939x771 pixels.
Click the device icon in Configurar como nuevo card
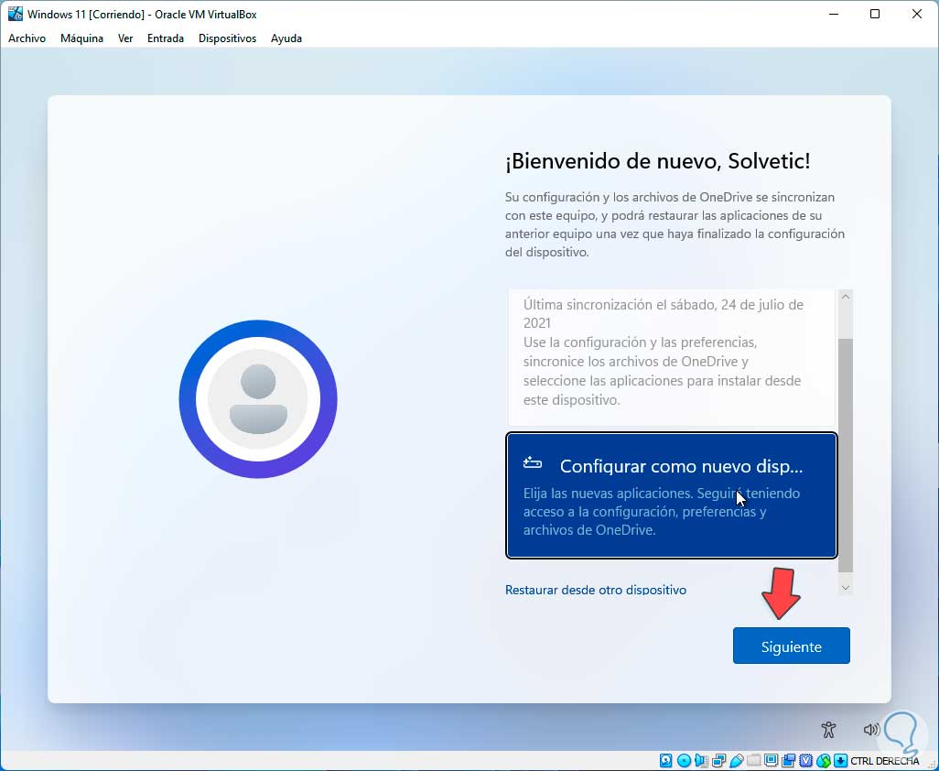click(533, 463)
